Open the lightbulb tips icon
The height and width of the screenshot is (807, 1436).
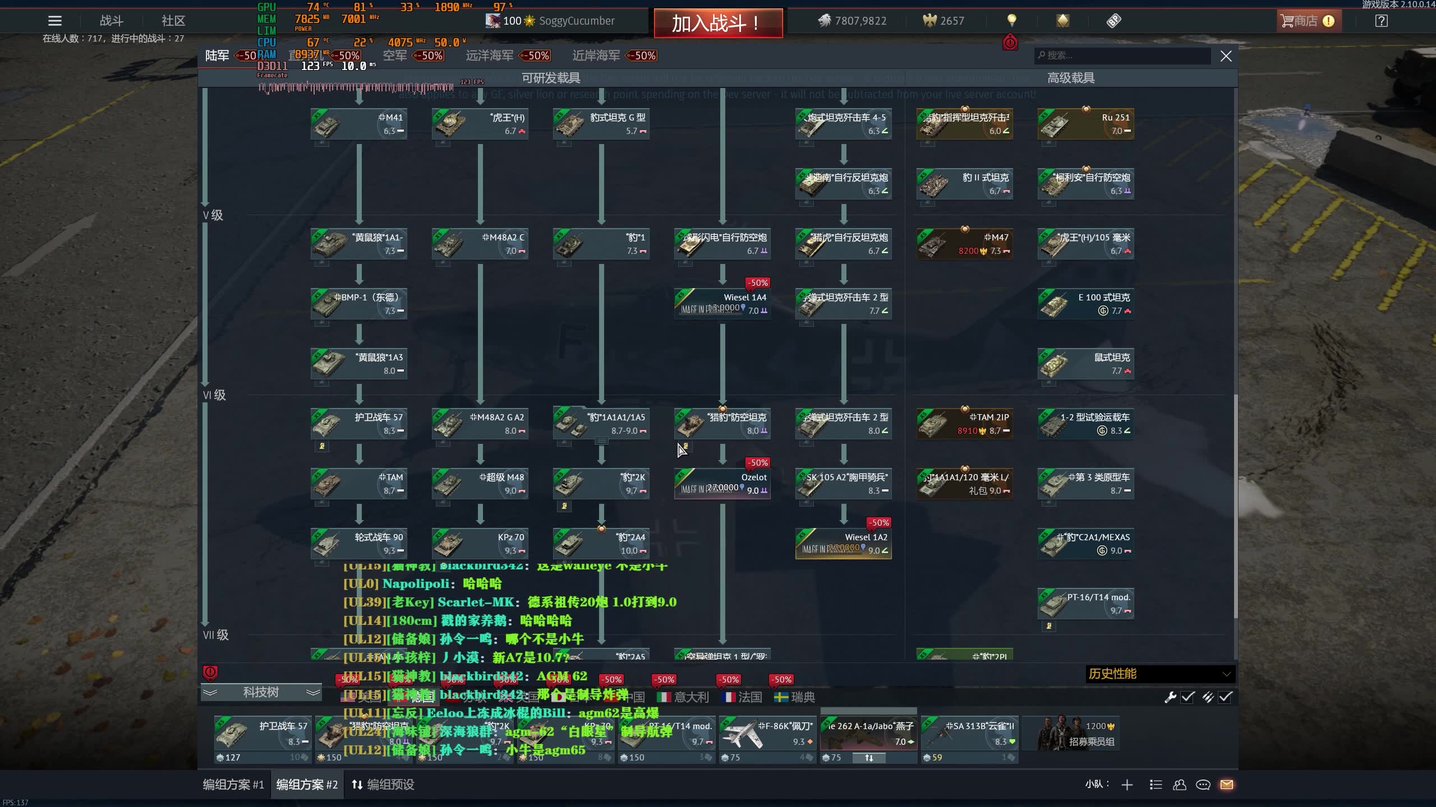point(1011,21)
